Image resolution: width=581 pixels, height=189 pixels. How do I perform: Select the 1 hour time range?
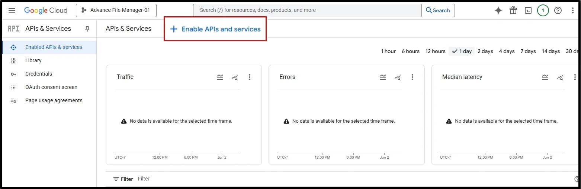point(388,52)
